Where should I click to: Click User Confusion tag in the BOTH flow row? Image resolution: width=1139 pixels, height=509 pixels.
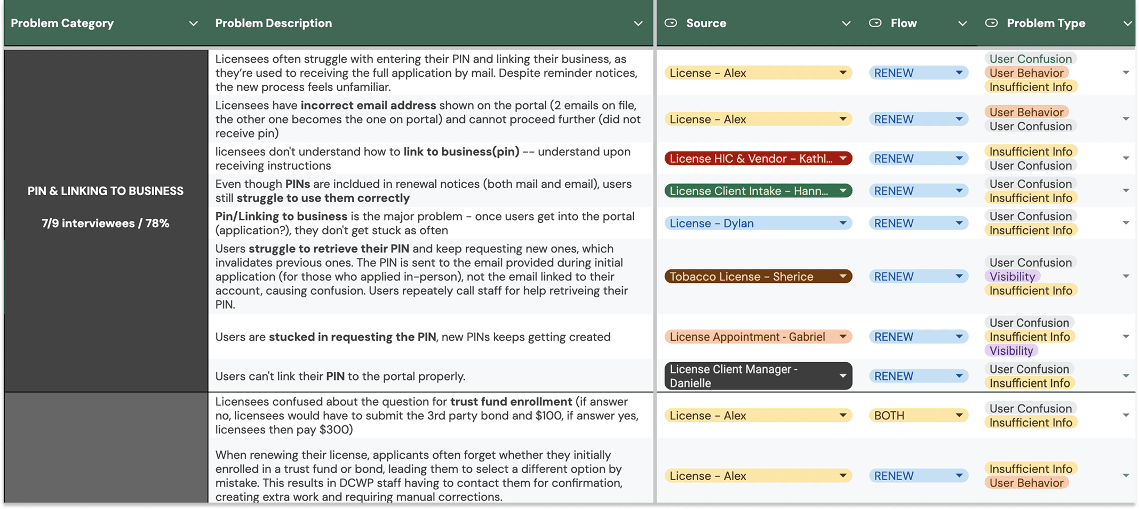point(1031,408)
